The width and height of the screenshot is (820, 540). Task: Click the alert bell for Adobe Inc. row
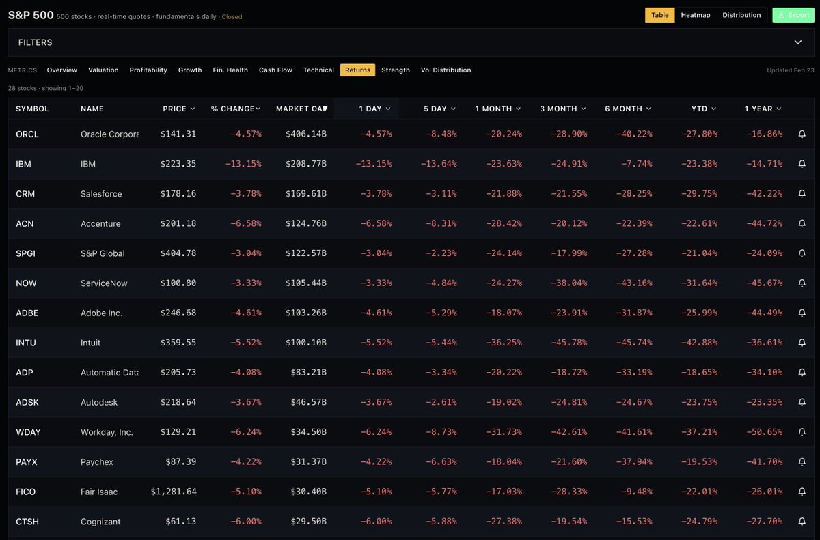pos(802,313)
